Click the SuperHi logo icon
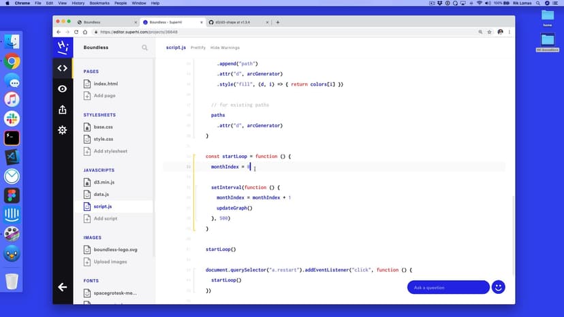The width and height of the screenshot is (564, 317). (63, 47)
